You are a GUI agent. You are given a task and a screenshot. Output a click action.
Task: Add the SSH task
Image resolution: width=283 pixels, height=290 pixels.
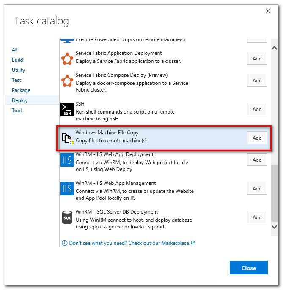click(x=257, y=109)
